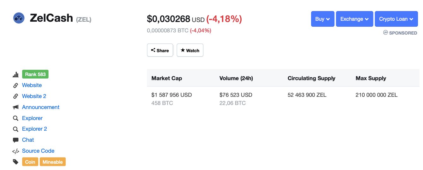
Task: Open the Crypto Loan dropdown
Action: click(396, 19)
